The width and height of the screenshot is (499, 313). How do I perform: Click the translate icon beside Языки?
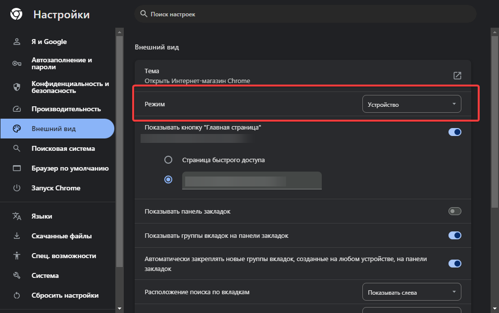[16, 216]
